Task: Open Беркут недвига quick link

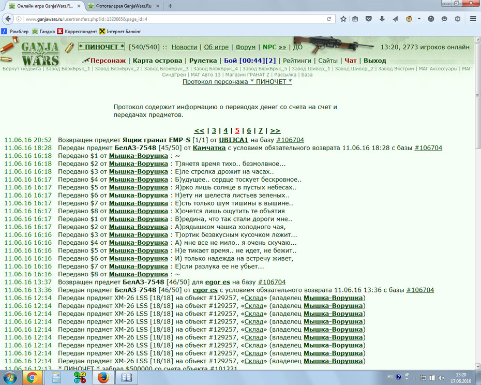Action: click(x=22, y=68)
